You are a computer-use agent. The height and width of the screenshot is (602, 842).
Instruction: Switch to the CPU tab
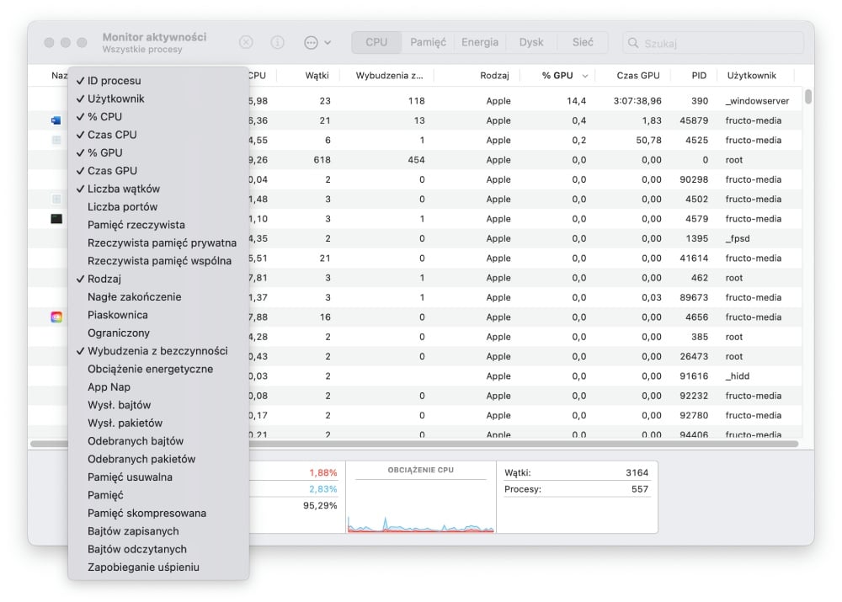point(376,42)
